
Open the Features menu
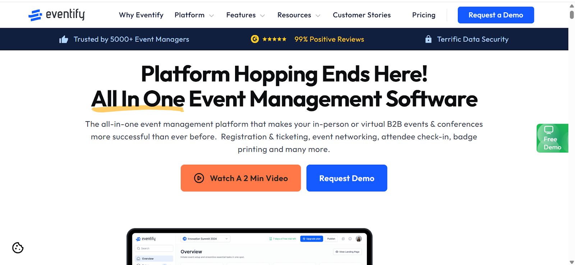(x=241, y=15)
